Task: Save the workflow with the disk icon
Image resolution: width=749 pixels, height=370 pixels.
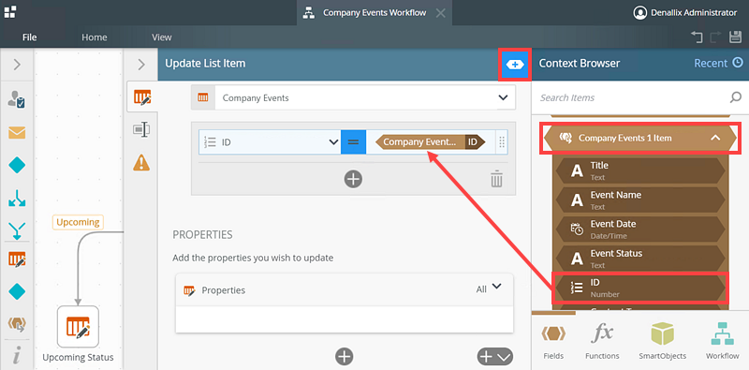Action: pos(735,37)
